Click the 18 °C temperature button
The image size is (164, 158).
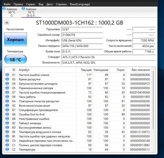tap(16, 60)
